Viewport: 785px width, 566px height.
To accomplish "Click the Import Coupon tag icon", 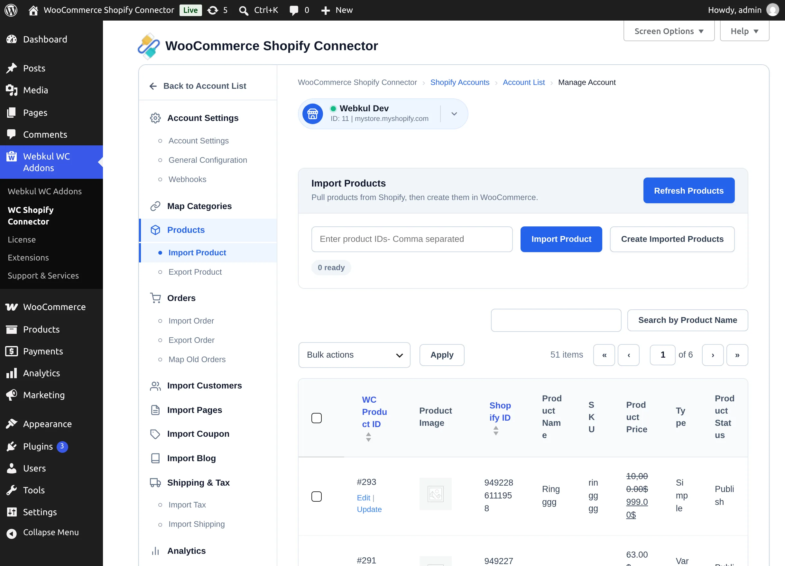I will (x=155, y=434).
